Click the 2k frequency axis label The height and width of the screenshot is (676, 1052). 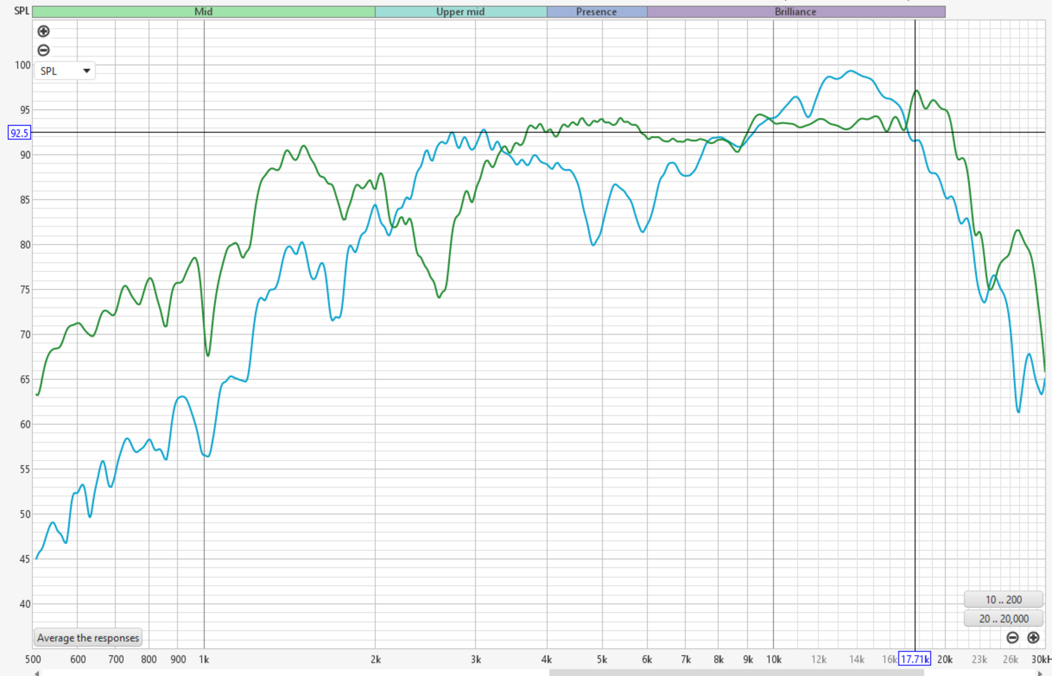375,659
